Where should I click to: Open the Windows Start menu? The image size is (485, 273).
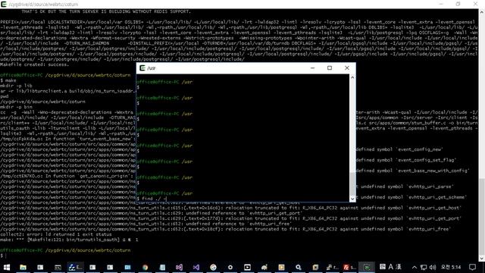[x=7, y=267]
